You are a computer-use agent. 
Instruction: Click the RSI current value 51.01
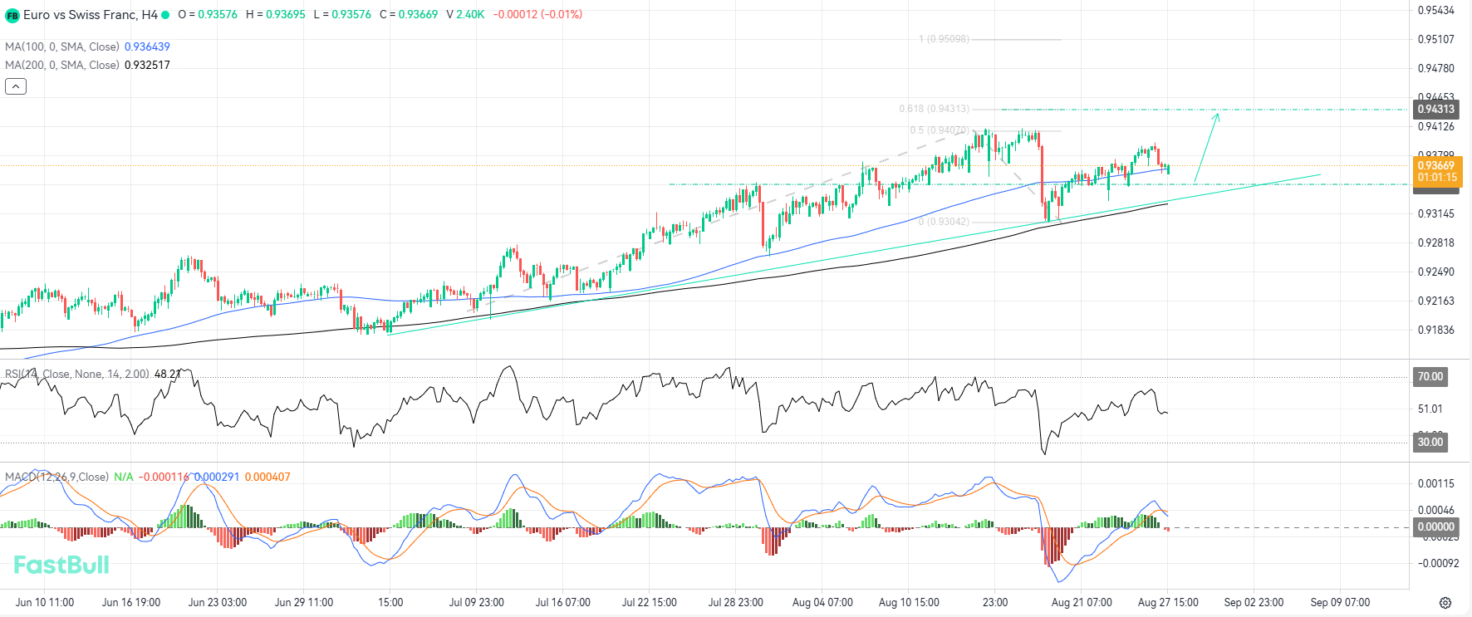pos(1430,409)
